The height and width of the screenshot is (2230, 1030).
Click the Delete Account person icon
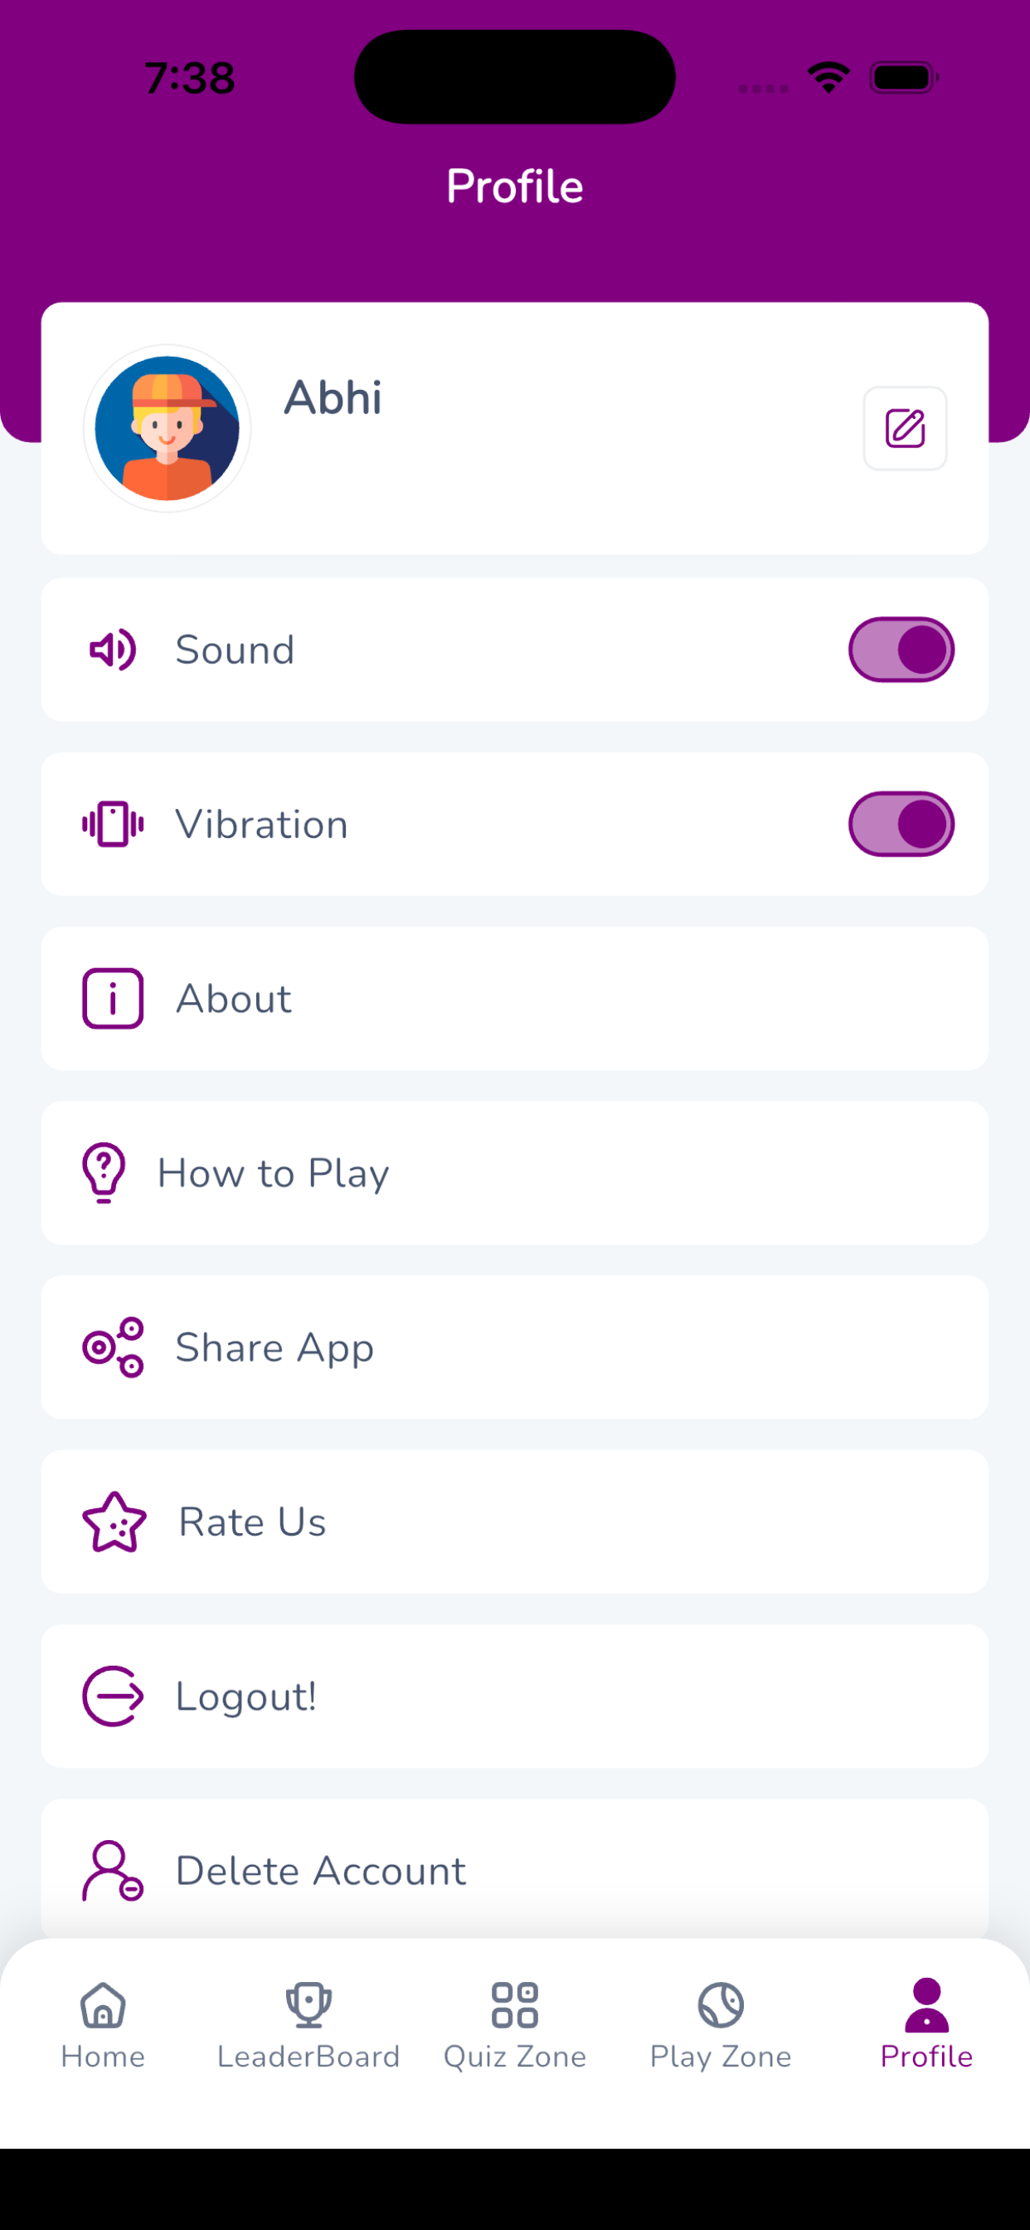[113, 1871]
